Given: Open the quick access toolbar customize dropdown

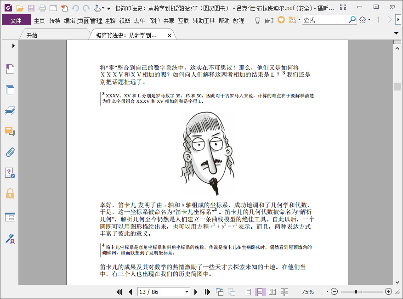Looking at the screenshot, I should pyautogui.click(x=109, y=8).
